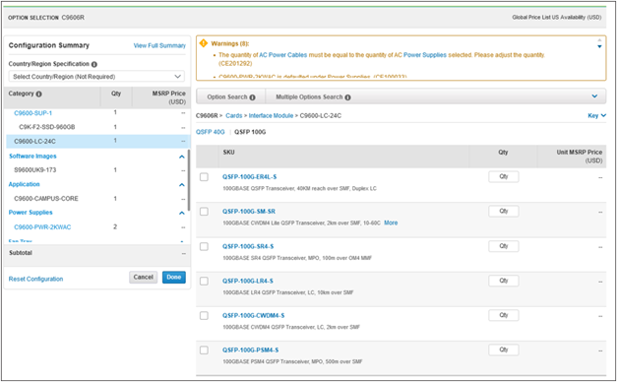Click the Category column info icon
Viewport: 617px width, 382px height.
coord(38,95)
